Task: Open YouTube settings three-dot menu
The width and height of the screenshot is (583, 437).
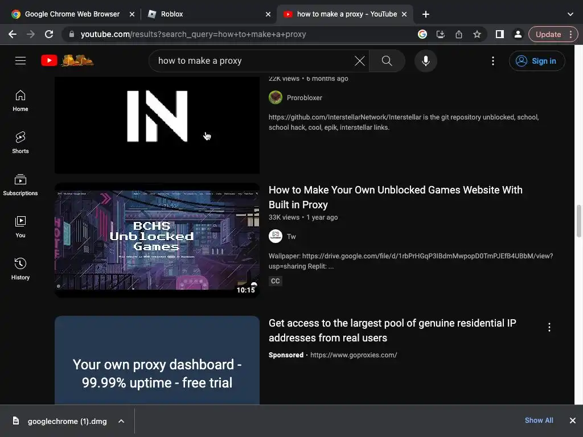Action: tap(492, 60)
